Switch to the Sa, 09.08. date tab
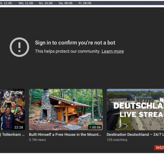The height and width of the screenshot is (164, 164). click(x=66, y=3)
